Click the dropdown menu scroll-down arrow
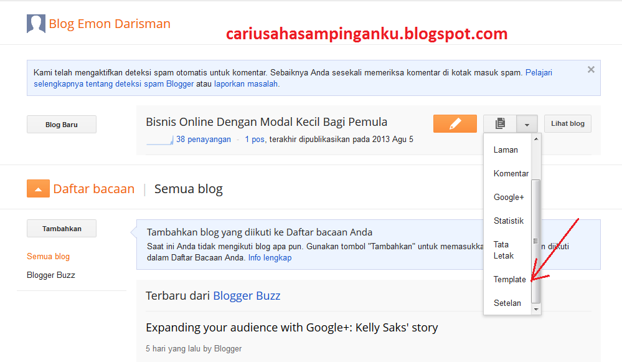Image resolution: width=622 pixels, height=362 pixels. [x=536, y=309]
